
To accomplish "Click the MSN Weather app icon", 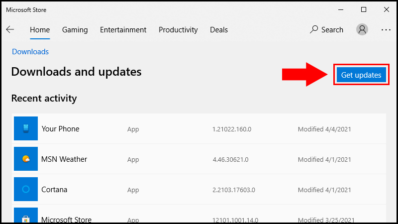I will point(26,159).
